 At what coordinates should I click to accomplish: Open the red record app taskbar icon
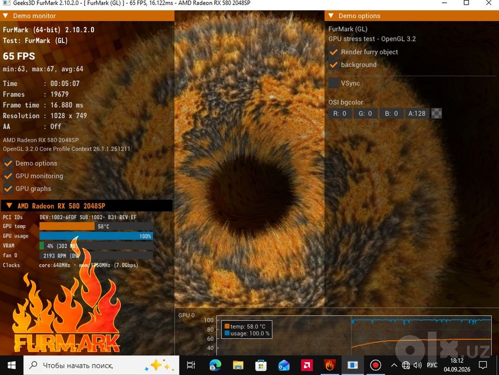pyautogui.click(x=375, y=365)
